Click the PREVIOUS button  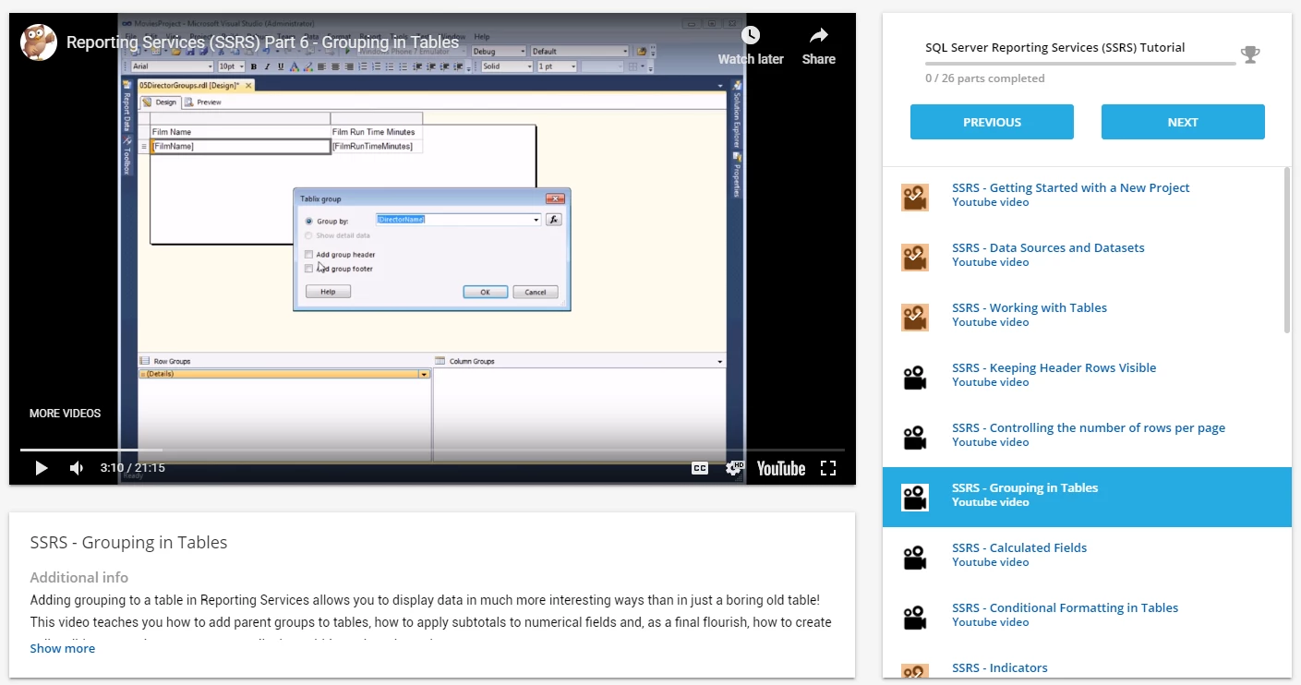[992, 122]
